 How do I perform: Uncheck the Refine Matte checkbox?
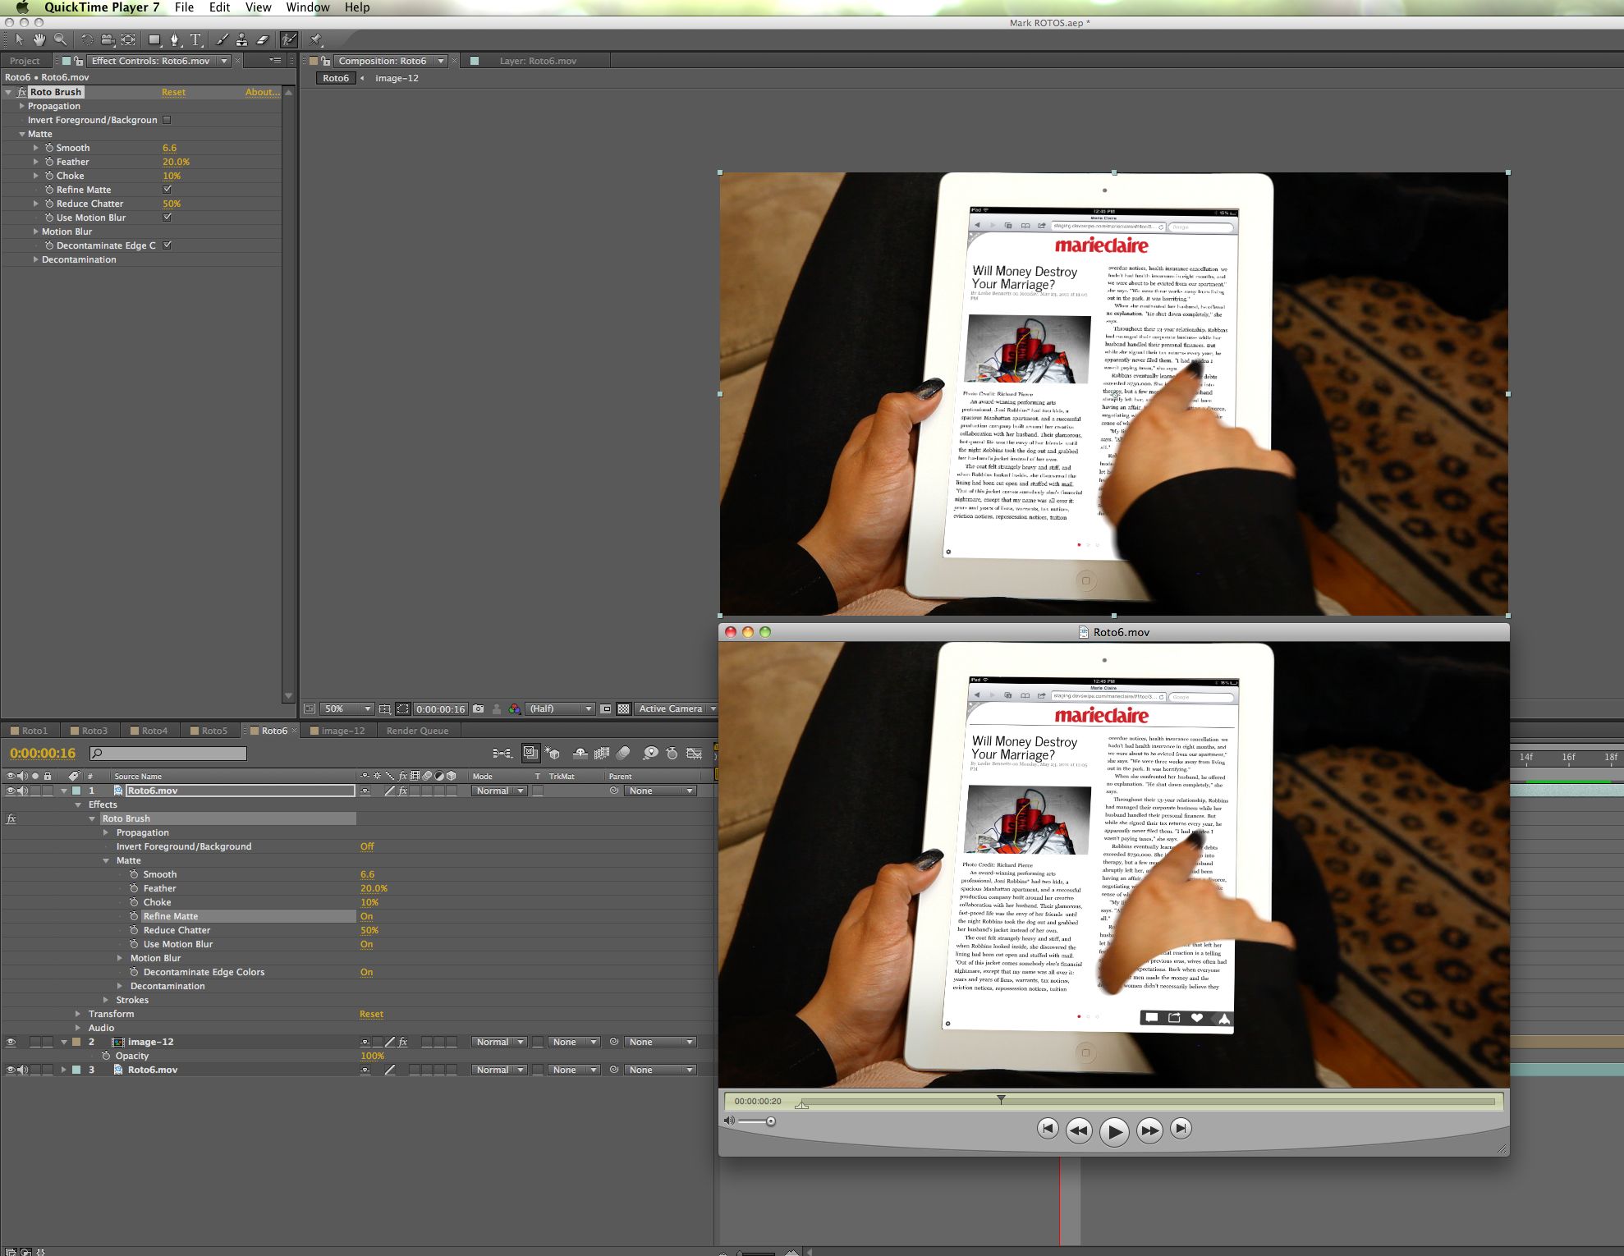(167, 190)
